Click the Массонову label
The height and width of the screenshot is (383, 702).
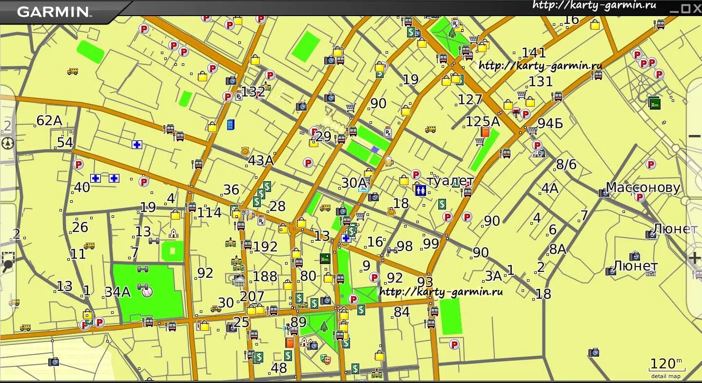coord(643,188)
